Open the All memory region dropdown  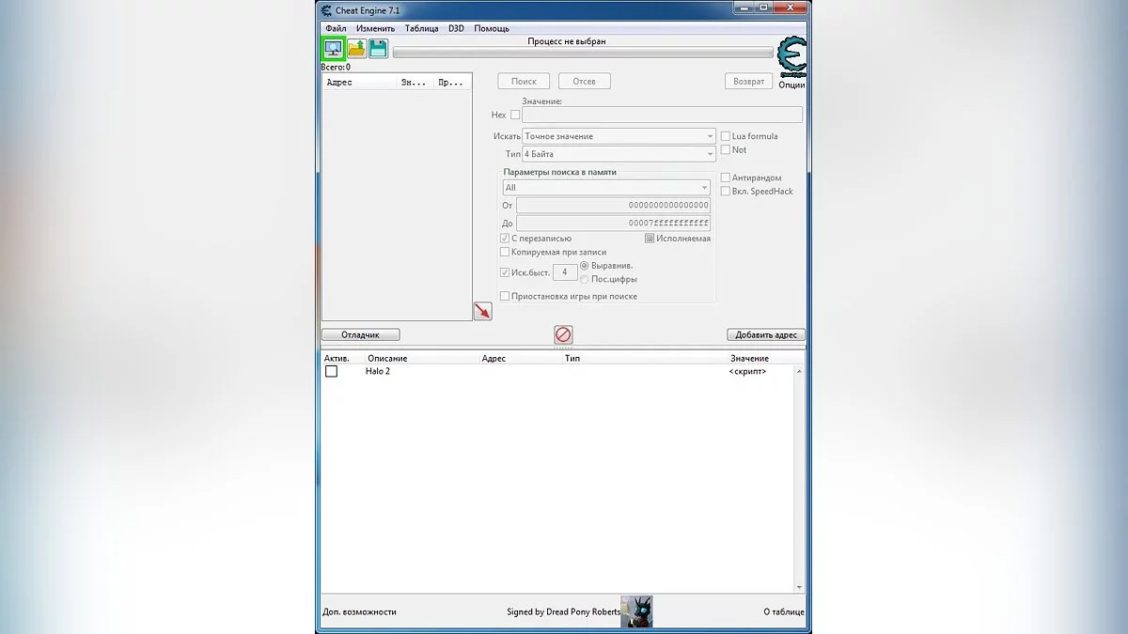click(606, 187)
